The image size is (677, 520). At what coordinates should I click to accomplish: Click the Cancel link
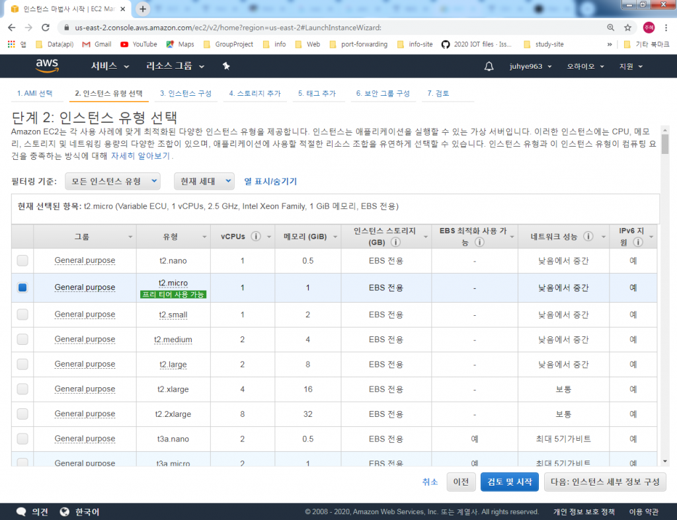(430, 482)
